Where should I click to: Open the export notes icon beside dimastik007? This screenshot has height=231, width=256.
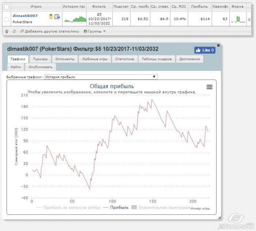click(x=57, y=17)
